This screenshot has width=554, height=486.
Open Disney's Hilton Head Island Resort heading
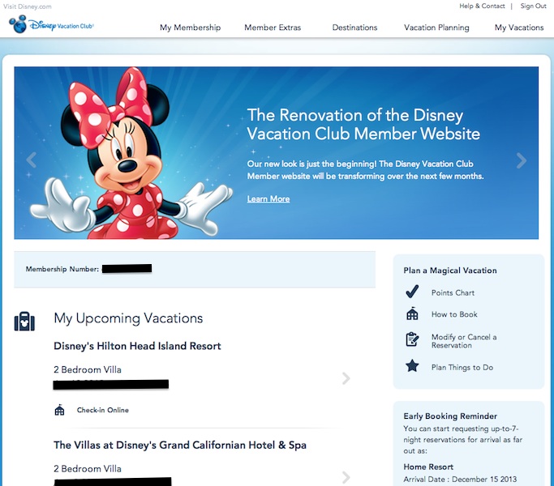click(137, 346)
